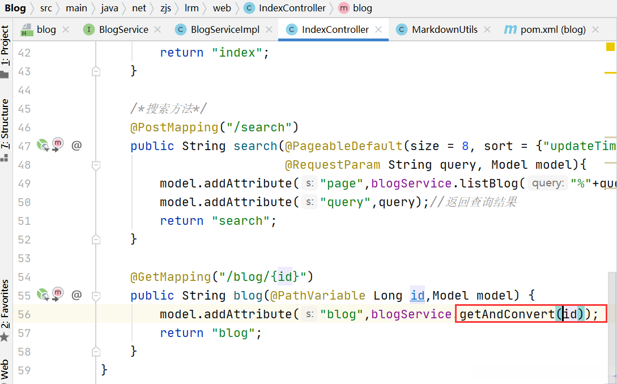Click getAndConvert method call on line 56
Image resolution: width=617 pixels, height=384 pixels.
tap(507, 314)
